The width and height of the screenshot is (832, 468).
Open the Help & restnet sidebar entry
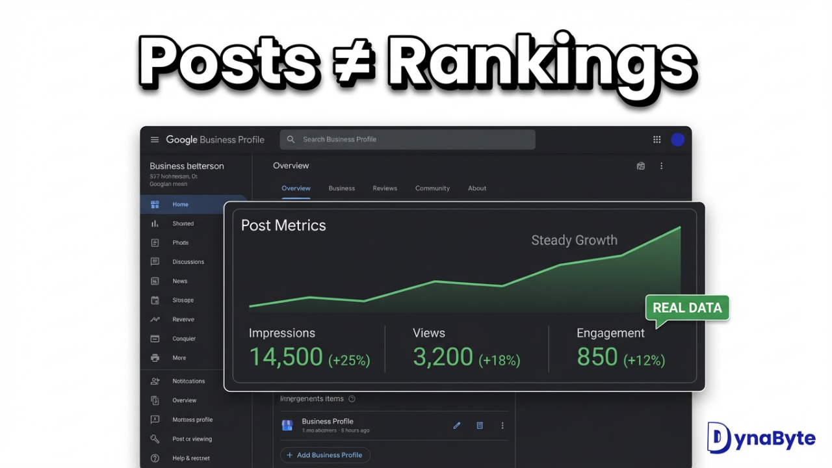click(190, 458)
